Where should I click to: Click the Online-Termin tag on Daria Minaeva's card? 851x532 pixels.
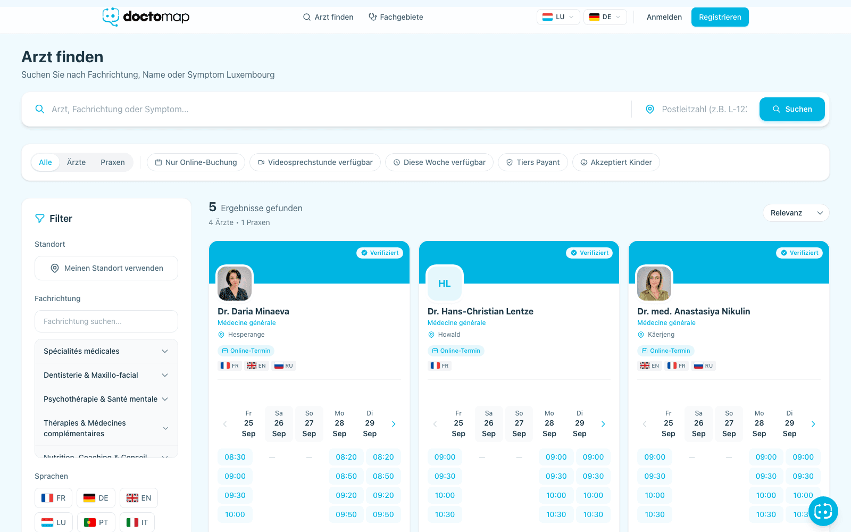click(x=246, y=351)
